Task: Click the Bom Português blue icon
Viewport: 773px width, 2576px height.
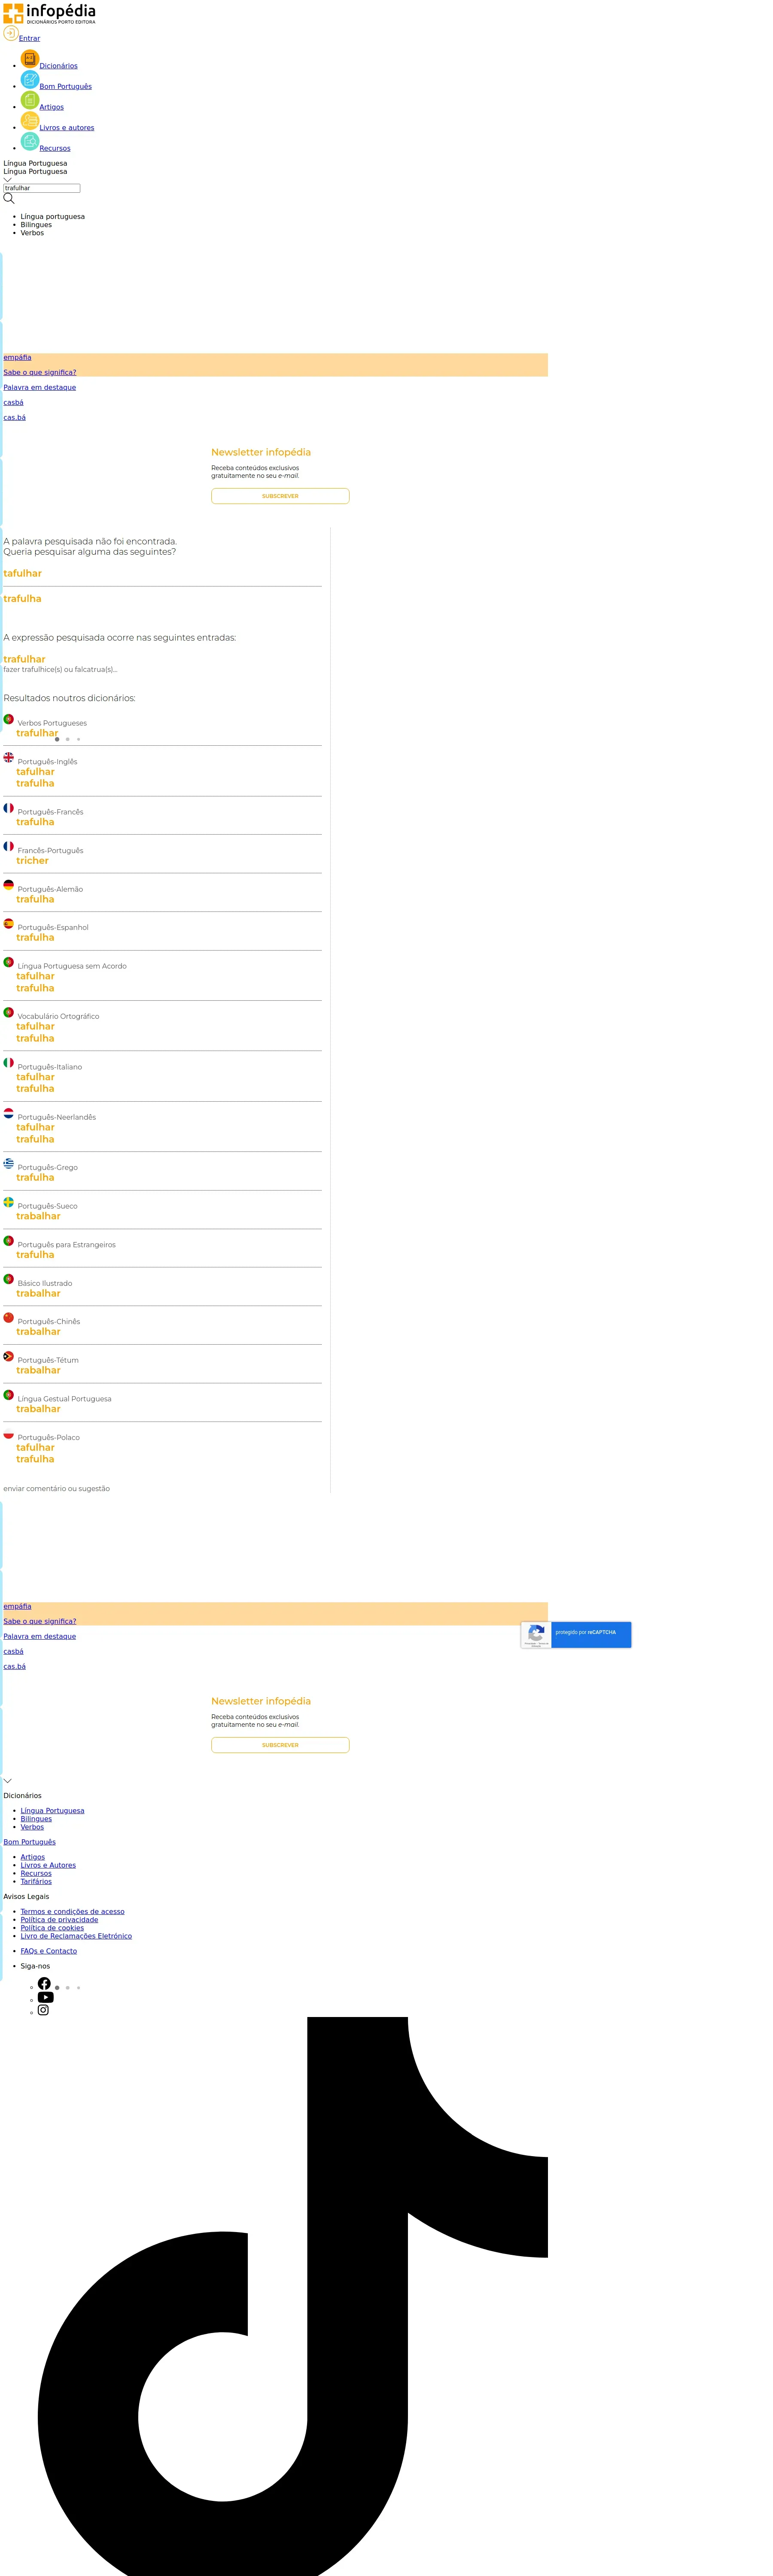Action: coord(30,80)
